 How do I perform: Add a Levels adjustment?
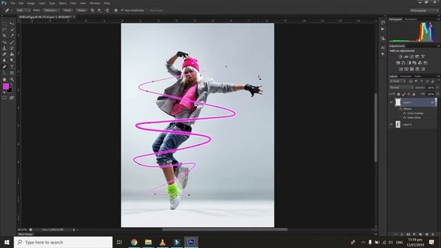click(x=406, y=56)
